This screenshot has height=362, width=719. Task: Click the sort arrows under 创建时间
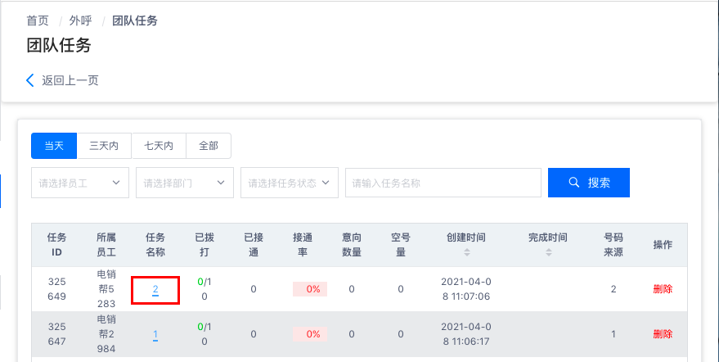466,252
